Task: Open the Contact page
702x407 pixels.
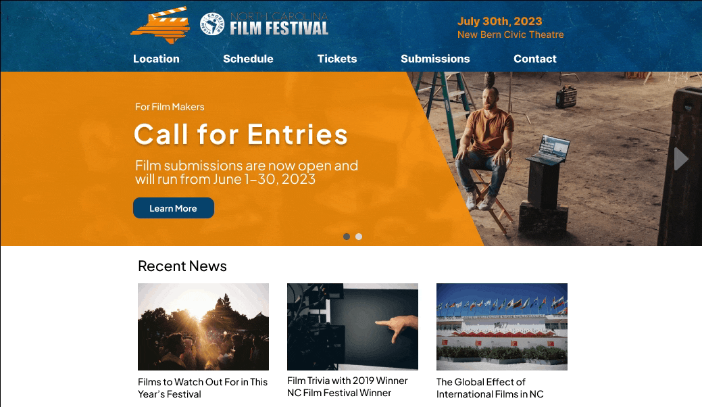Action: coord(535,59)
